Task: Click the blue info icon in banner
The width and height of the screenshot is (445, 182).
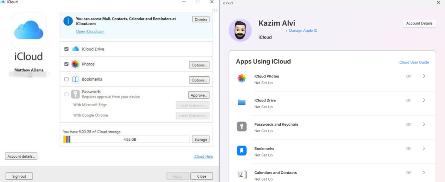Action: pos(68,21)
